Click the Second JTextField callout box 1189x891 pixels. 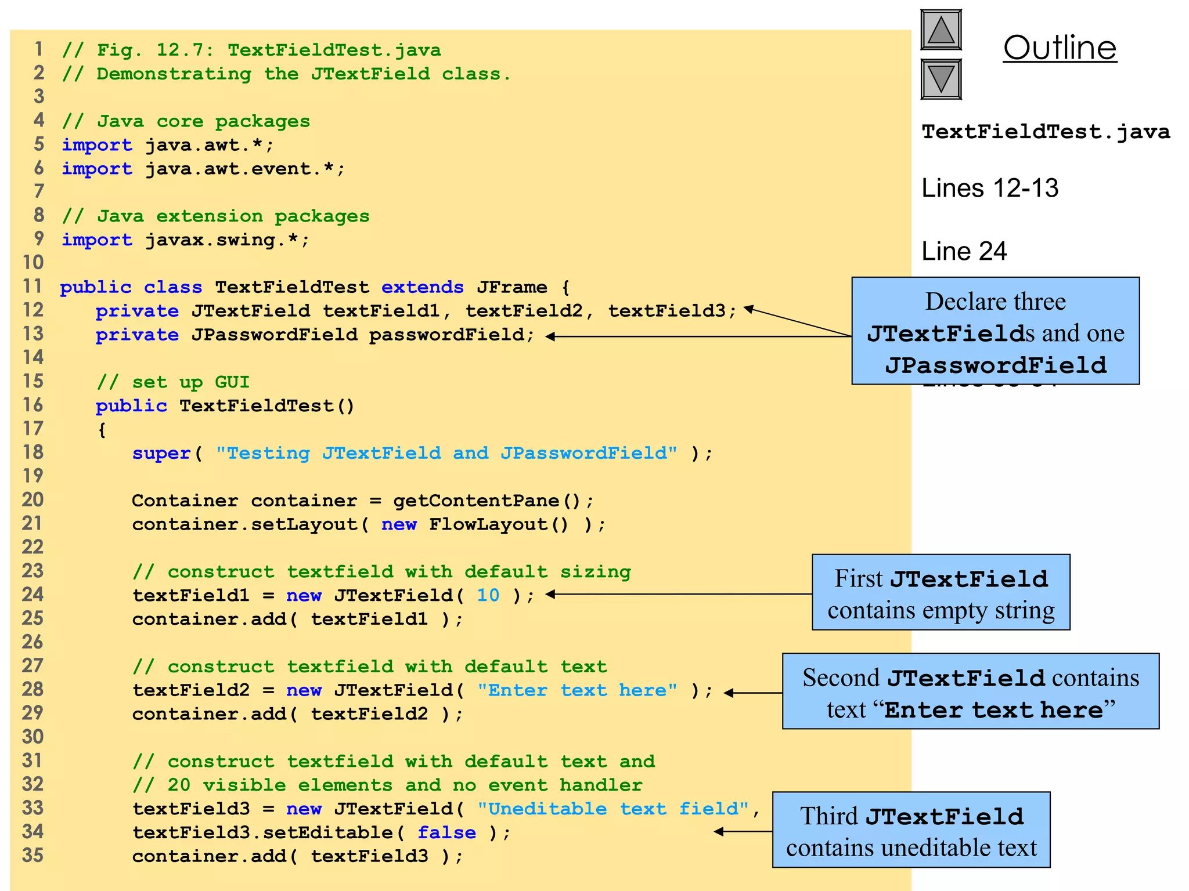point(970,691)
